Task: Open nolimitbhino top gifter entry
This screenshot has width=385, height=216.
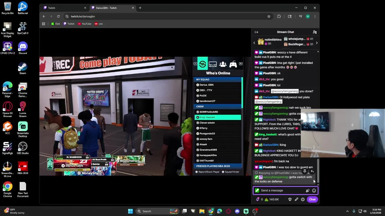Action: click(x=269, y=42)
